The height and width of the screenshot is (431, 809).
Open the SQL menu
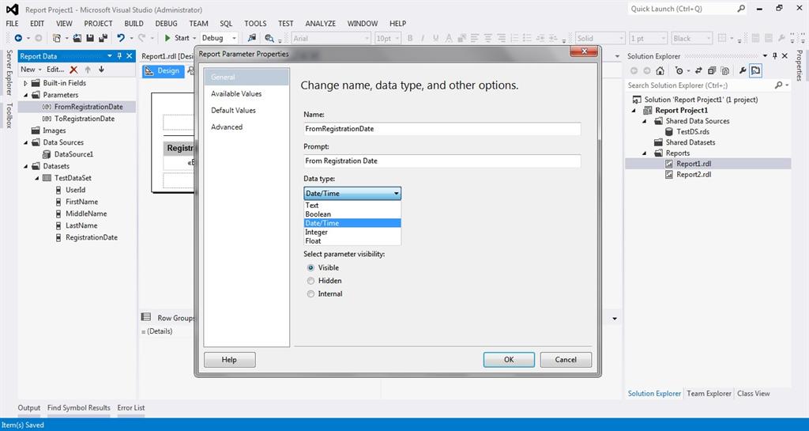point(226,23)
